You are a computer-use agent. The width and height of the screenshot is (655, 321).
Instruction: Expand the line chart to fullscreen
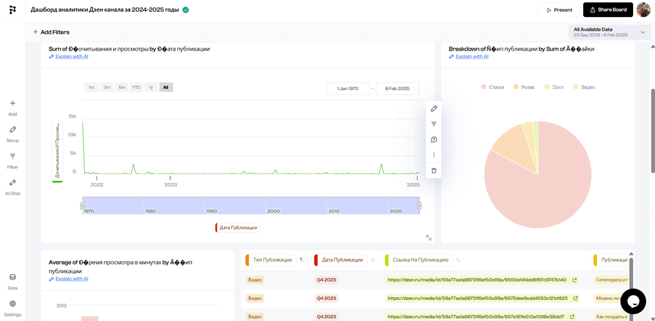click(x=429, y=238)
